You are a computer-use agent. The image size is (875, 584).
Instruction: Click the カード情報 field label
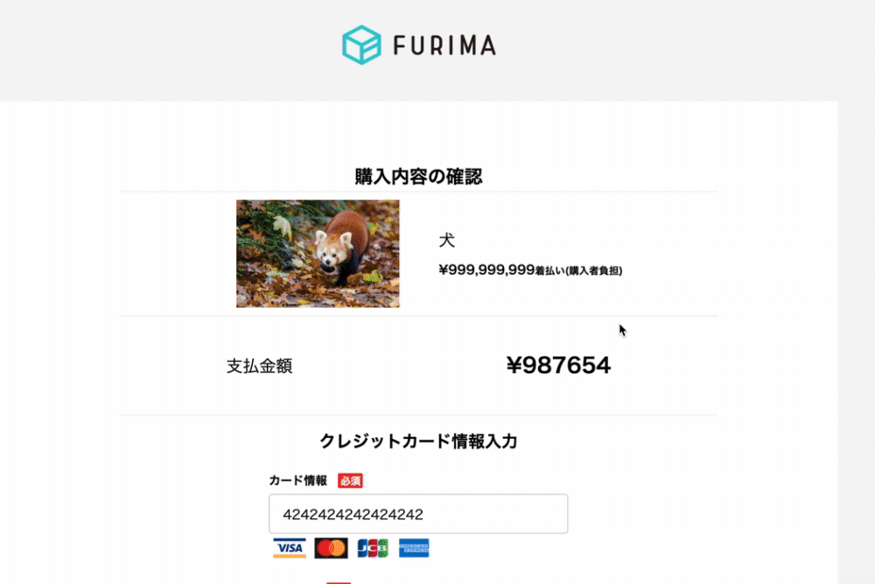[298, 481]
